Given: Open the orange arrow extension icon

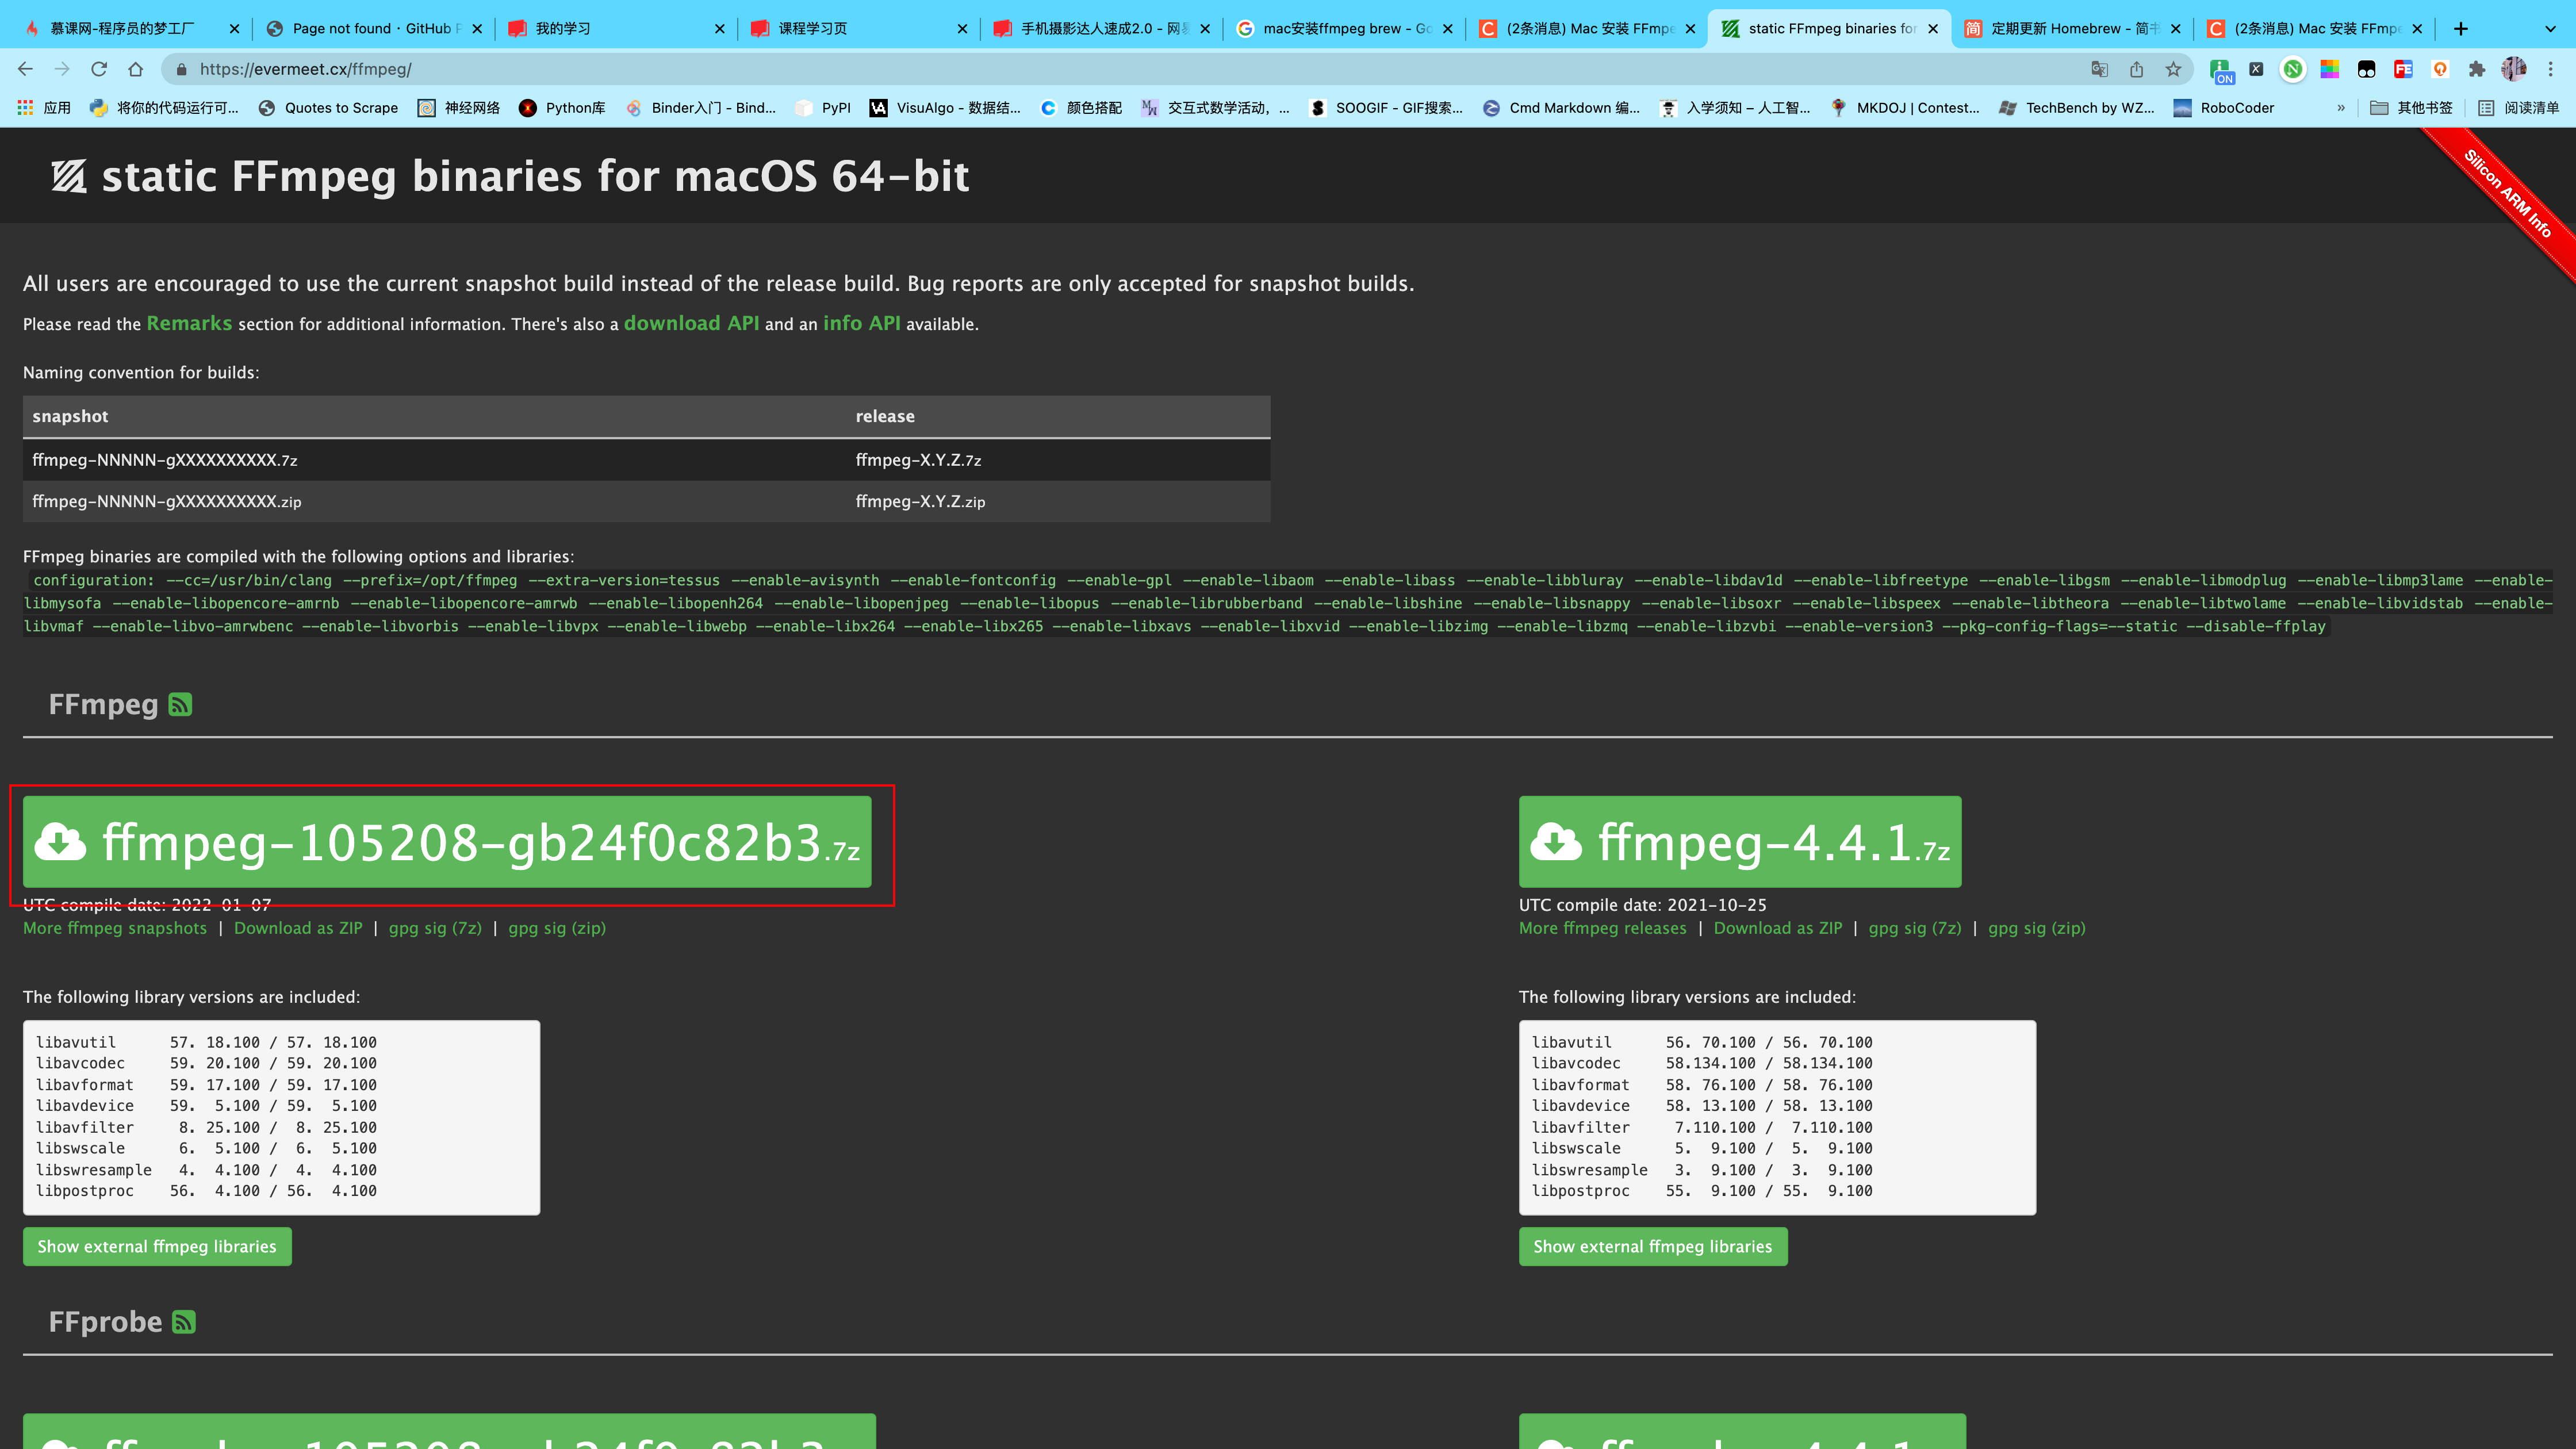Looking at the screenshot, I should pos(2440,69).
